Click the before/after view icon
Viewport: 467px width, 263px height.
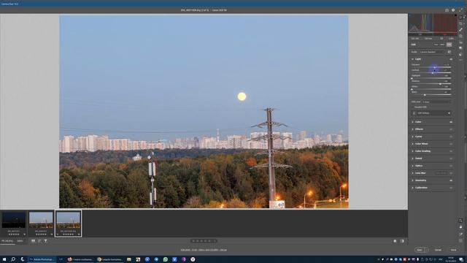coord(395,241)
